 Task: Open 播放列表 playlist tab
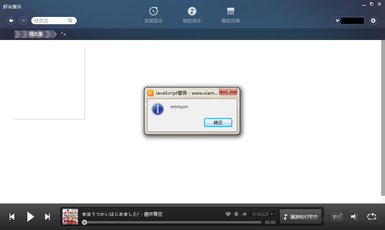point(231,15)
